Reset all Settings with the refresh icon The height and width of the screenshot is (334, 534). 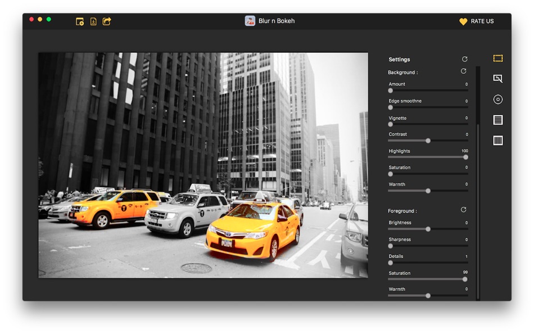465,58
